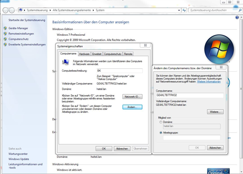This screenshot has width=243, height=174.
Task: Close the Ändern des Computernamens dialog
Action: click(x=221, y=67)
